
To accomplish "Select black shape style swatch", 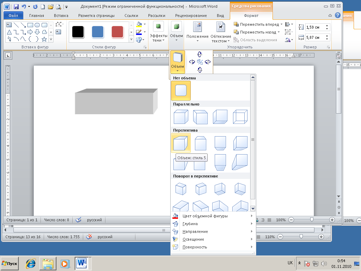I will point(78,32).
